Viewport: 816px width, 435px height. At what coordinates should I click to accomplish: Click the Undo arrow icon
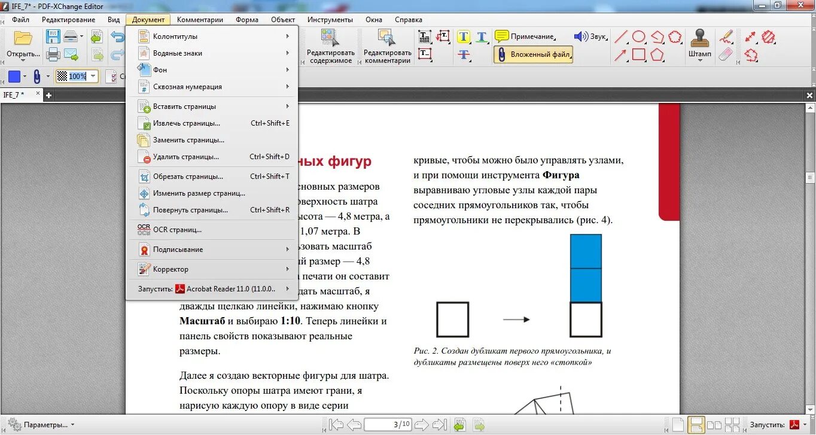(117, 37)
